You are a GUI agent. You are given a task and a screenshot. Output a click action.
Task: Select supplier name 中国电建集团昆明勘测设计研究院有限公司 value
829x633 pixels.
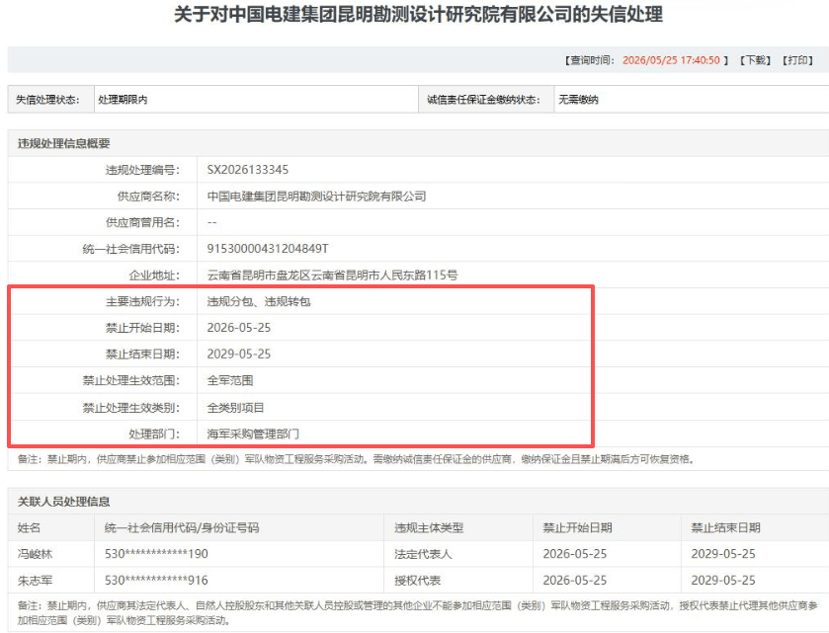pyautogui.click(x=316, y=197)
